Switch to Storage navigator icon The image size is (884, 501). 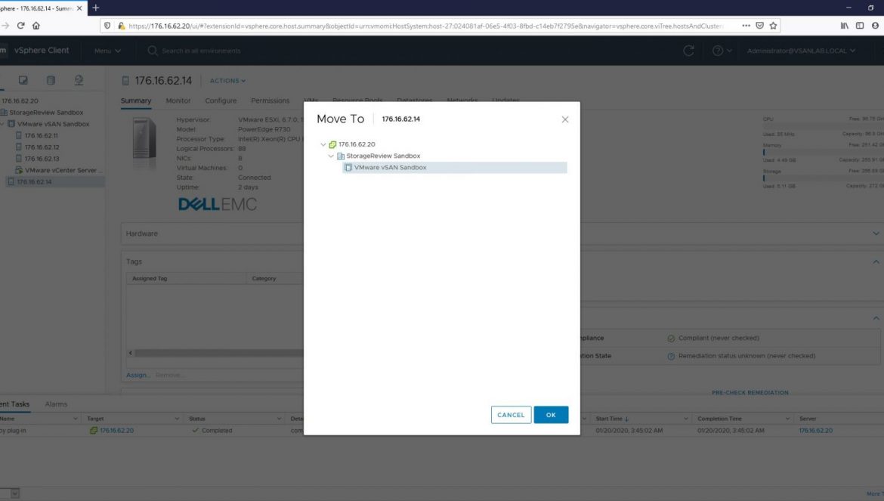[x=51, y=80]
